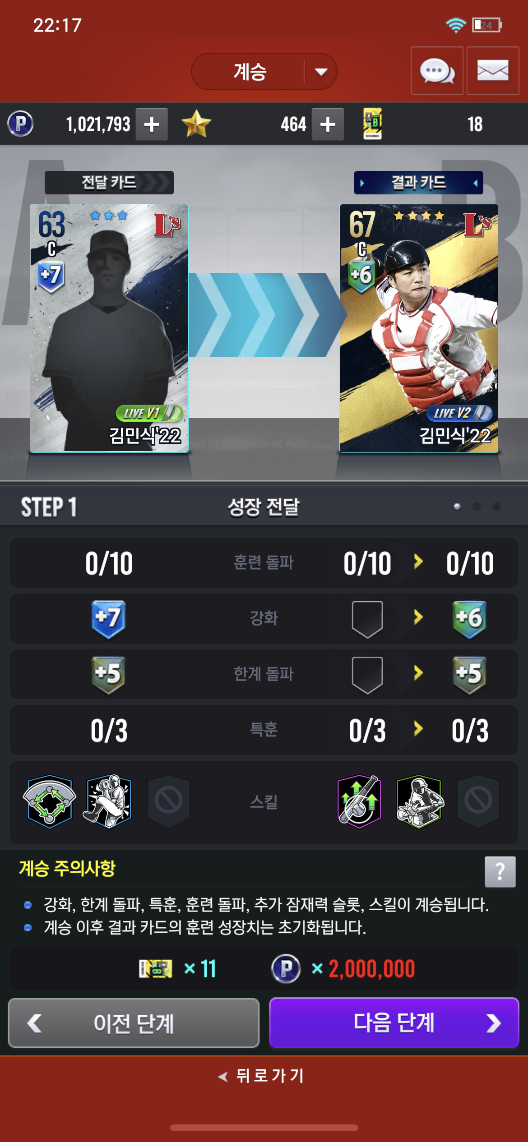Open the question mark help button
This screenshot has width=528, height=1142.
pos(500,872)
